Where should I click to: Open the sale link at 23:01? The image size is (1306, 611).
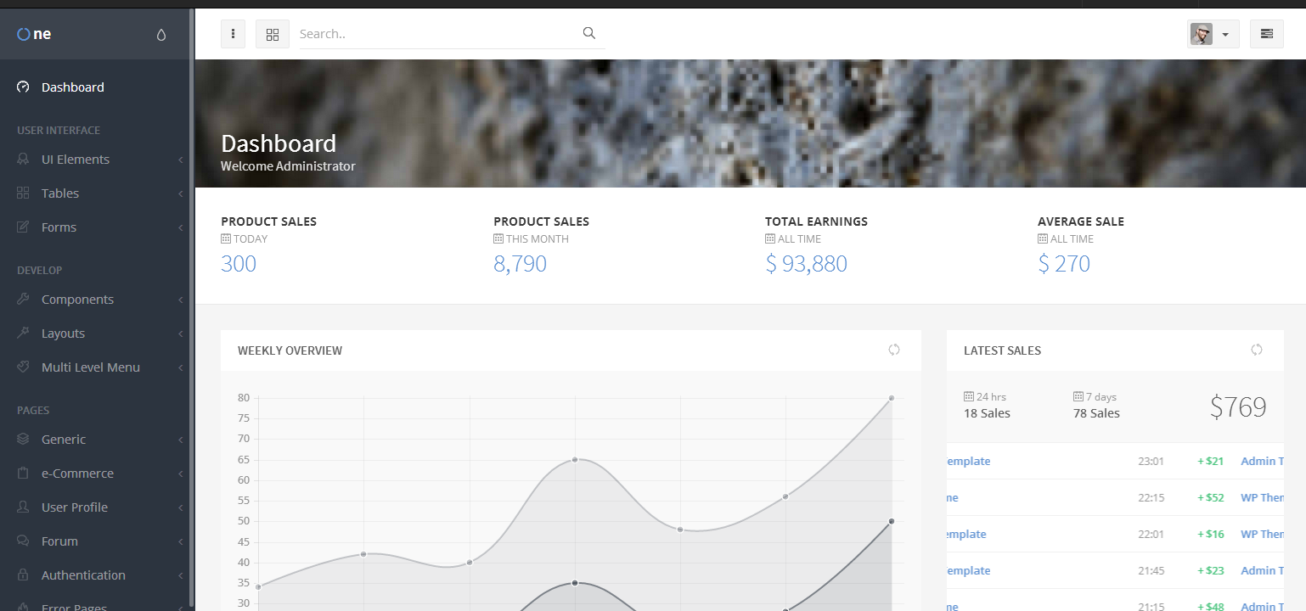tap(968, 462)
